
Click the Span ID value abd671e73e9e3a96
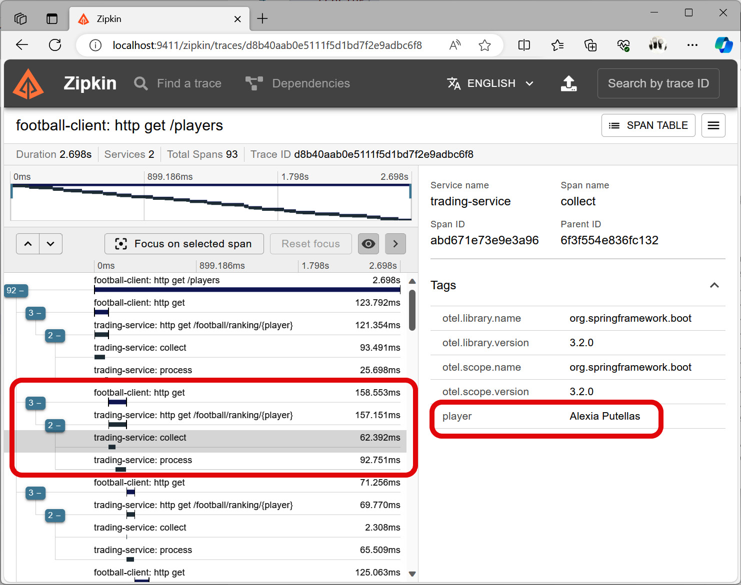tap(484, 240)
